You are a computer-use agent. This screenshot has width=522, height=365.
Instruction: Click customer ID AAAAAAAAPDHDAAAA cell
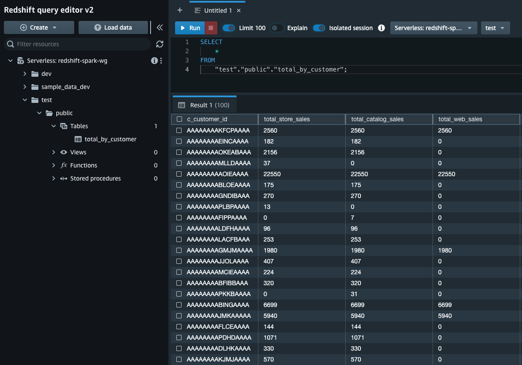(219, 338)
